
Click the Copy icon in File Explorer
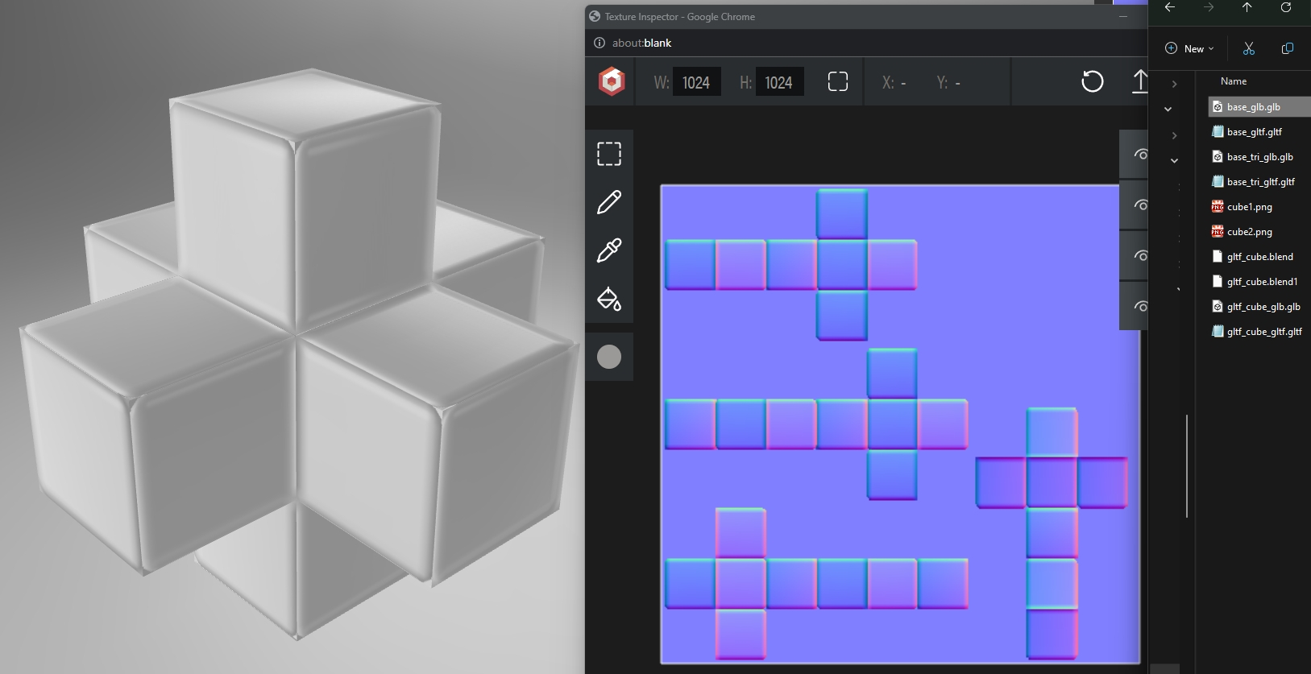[1288, 48]
